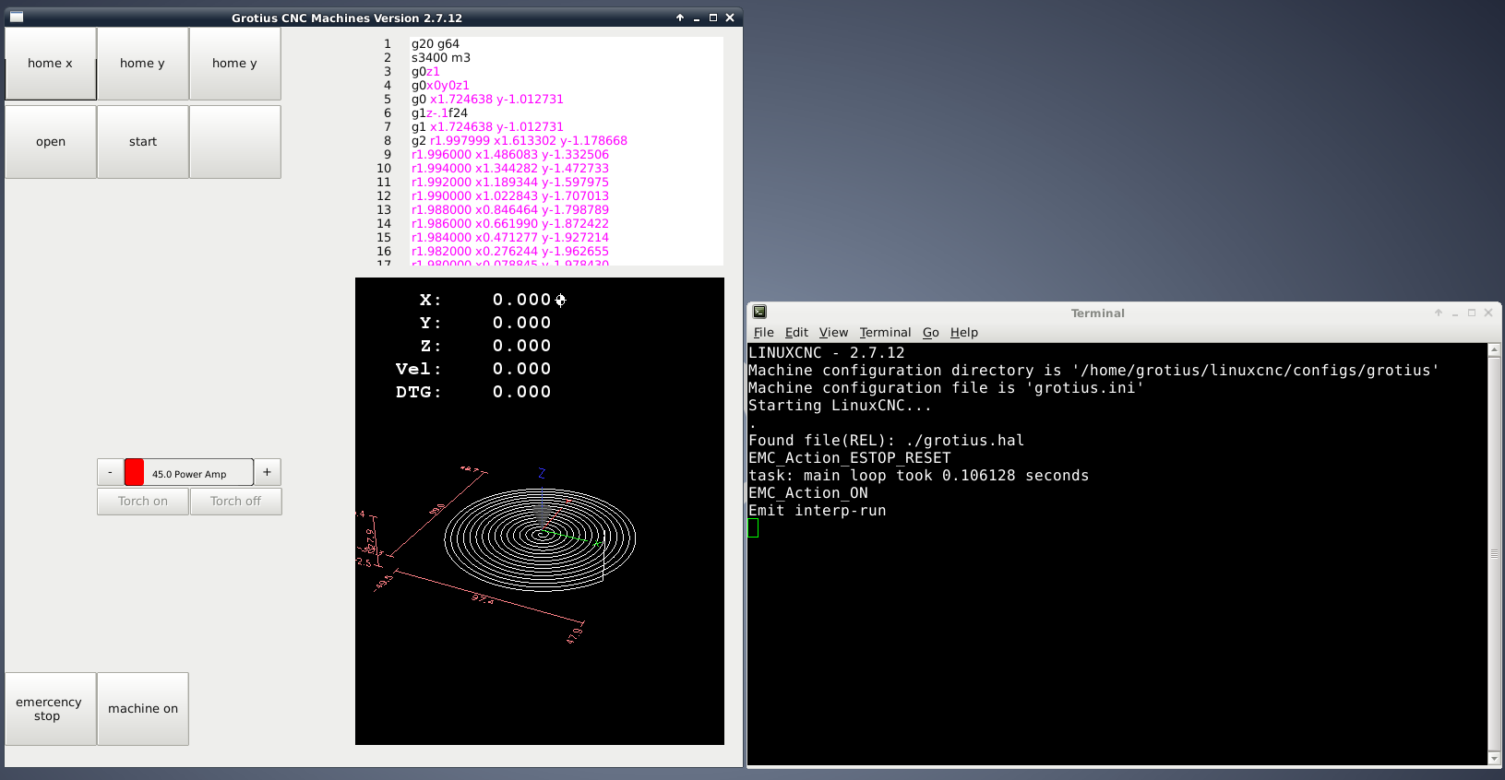1505x780 pixels.
Task: Click the green Terminal cursor prompt
Action: tap(753, 528)
